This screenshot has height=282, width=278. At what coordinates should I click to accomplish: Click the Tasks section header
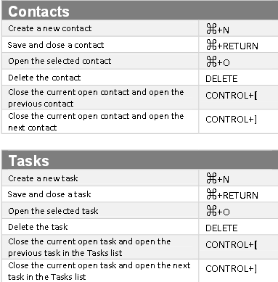(140, 160)
